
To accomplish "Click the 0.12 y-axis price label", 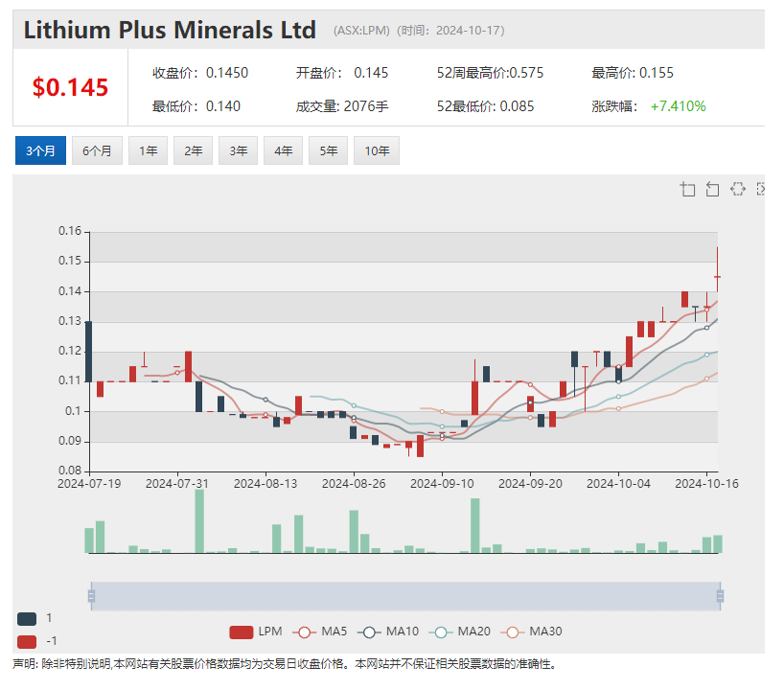I will point(70,351).
